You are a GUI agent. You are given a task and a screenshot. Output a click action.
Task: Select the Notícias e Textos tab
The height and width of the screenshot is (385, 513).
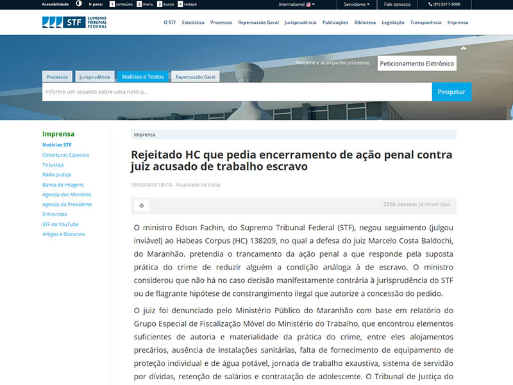coord(143,76)
